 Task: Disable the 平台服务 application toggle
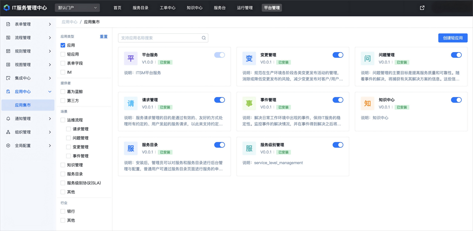click(219, 55)
